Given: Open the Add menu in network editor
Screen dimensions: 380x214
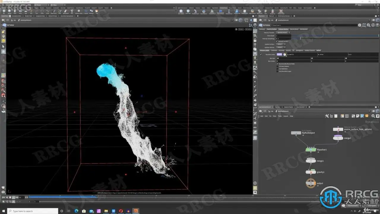Looking at the screenshot, I should tap(262, 116).
